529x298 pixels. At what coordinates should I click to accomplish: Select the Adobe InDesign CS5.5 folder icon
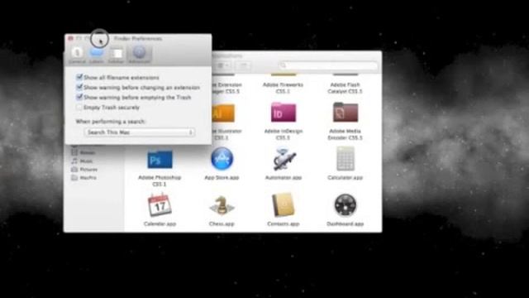(x=284, y=113)
